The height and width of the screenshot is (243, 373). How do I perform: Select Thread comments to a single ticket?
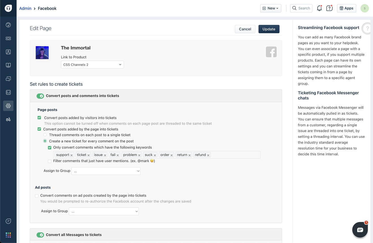(45, 135)
